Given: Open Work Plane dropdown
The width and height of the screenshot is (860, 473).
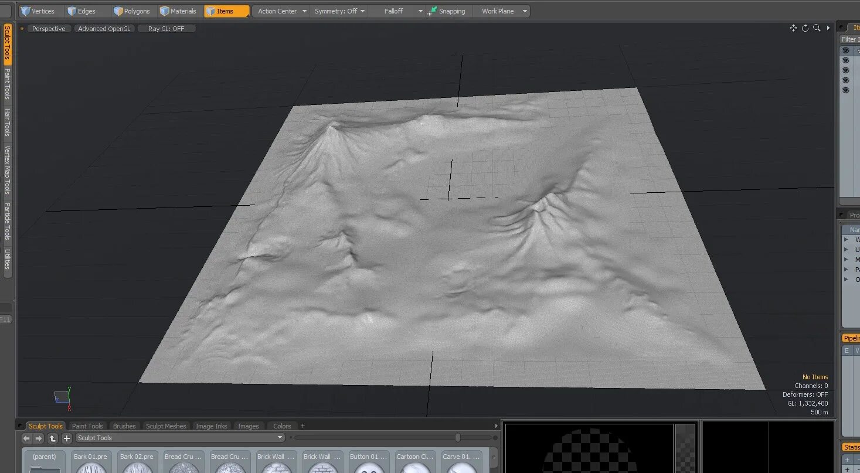Looking at the screenshot, I should point(502,11).
